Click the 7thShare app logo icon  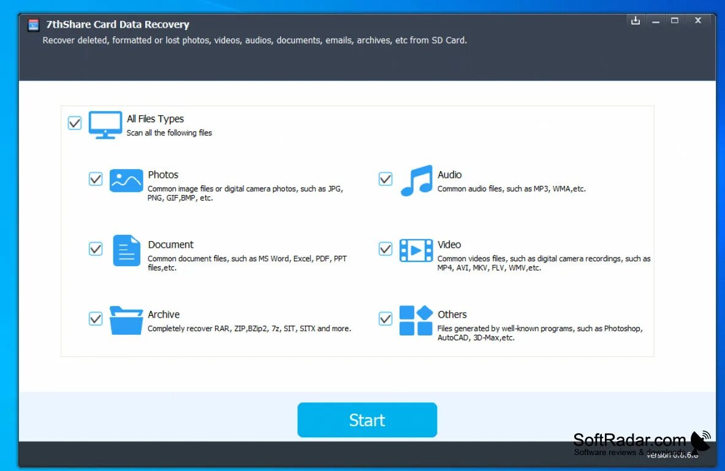click(33, 25)
